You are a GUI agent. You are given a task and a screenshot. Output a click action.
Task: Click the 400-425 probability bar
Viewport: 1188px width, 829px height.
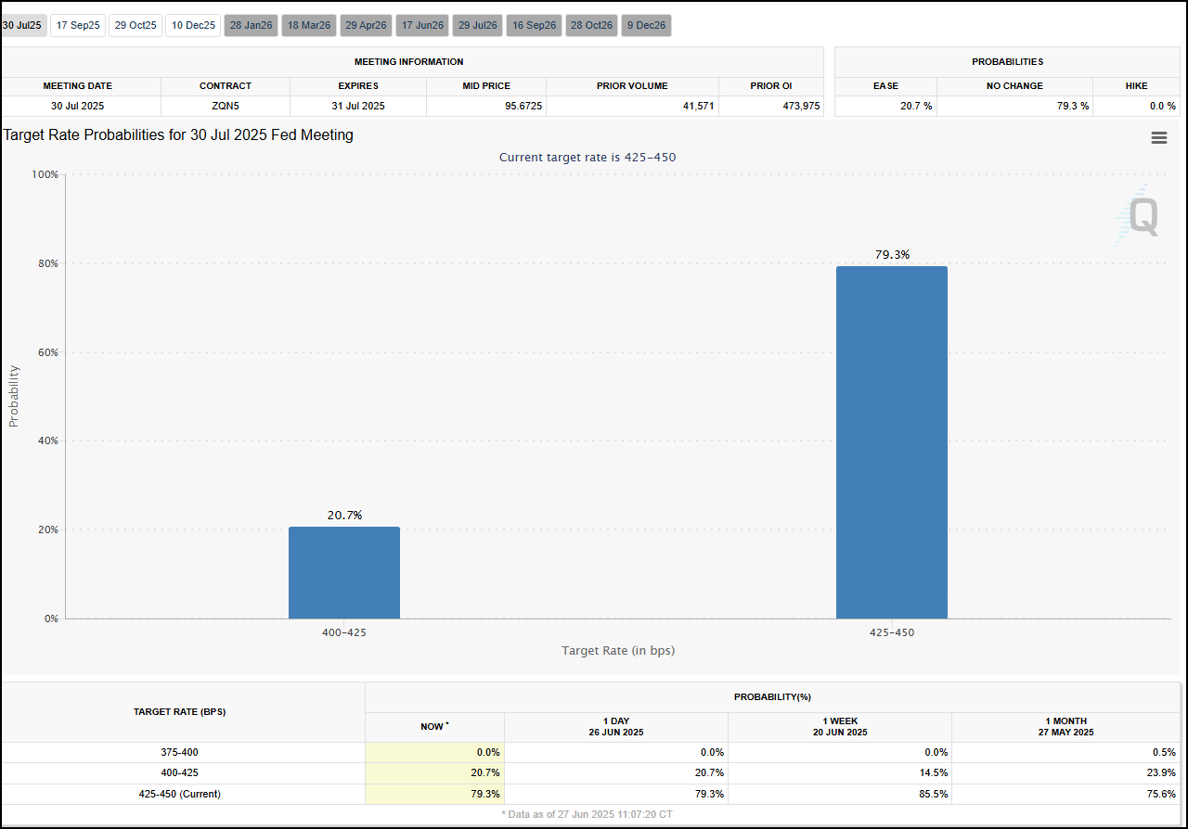click(x=344, y=570)
